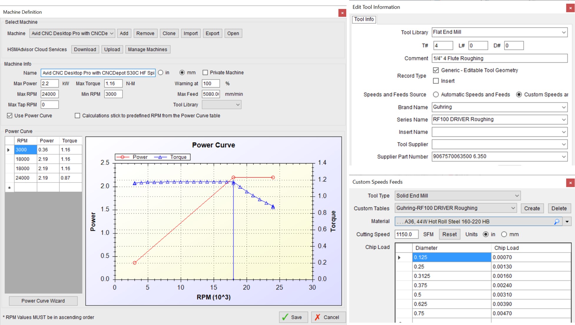Select the Automatic Speeds and Feeds option
Viewport: 575px width, 325px height.
point(436,94)
